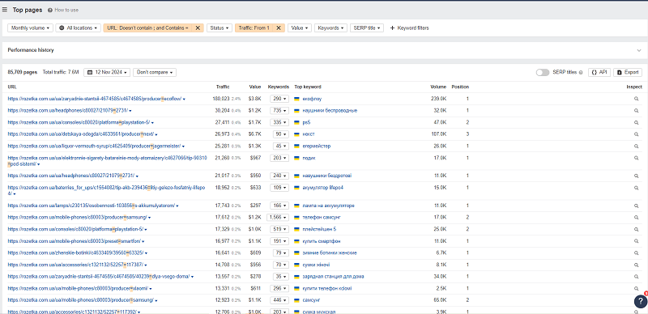The image size is (648, 314).
Task: Inspect the сумки жіночі row magnifier
Action: pyautogui.click(x=637, y=265)
